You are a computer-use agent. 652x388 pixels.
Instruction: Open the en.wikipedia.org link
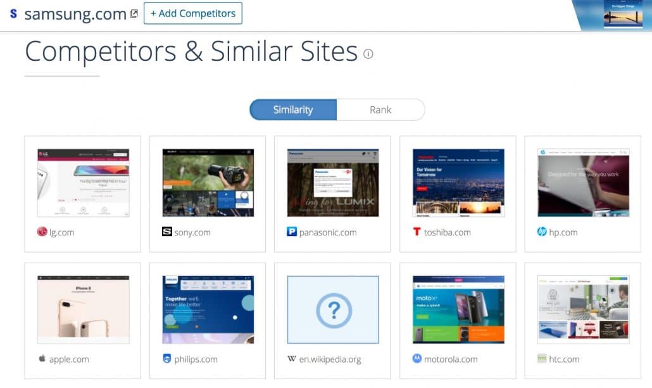[330, 360]
